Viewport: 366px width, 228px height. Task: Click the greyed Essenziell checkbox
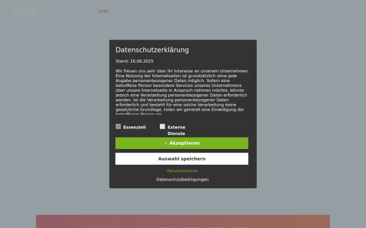pyautogui.click(x=118, y=126)
